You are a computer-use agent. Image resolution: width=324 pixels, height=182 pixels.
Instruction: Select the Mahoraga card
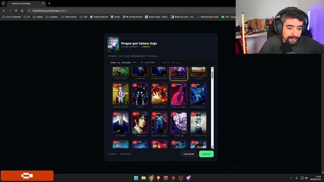click(x=179, y=124)
